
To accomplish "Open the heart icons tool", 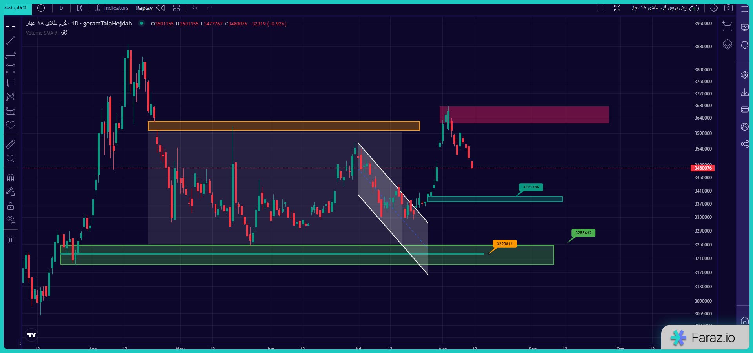I will 11,125.
